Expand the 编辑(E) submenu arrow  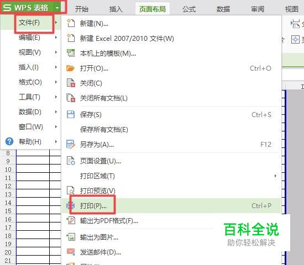56,37
